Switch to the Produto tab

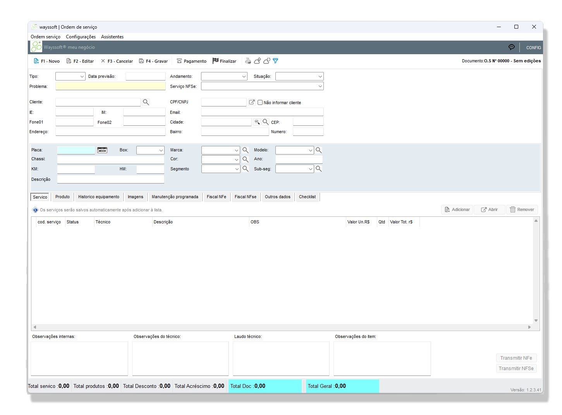tap(62, 197)
